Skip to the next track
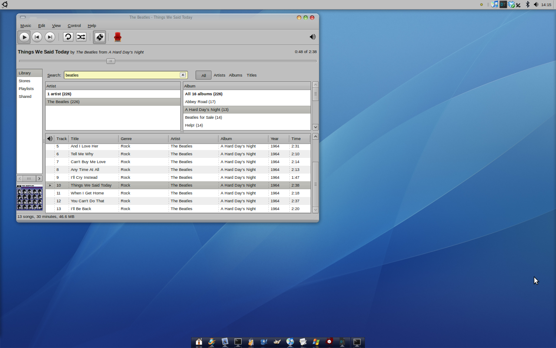Screen dimensions: 556x348 pos(50,37)
